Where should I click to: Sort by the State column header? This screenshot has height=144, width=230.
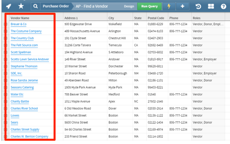pyautogui.click(x=138, y=18)
